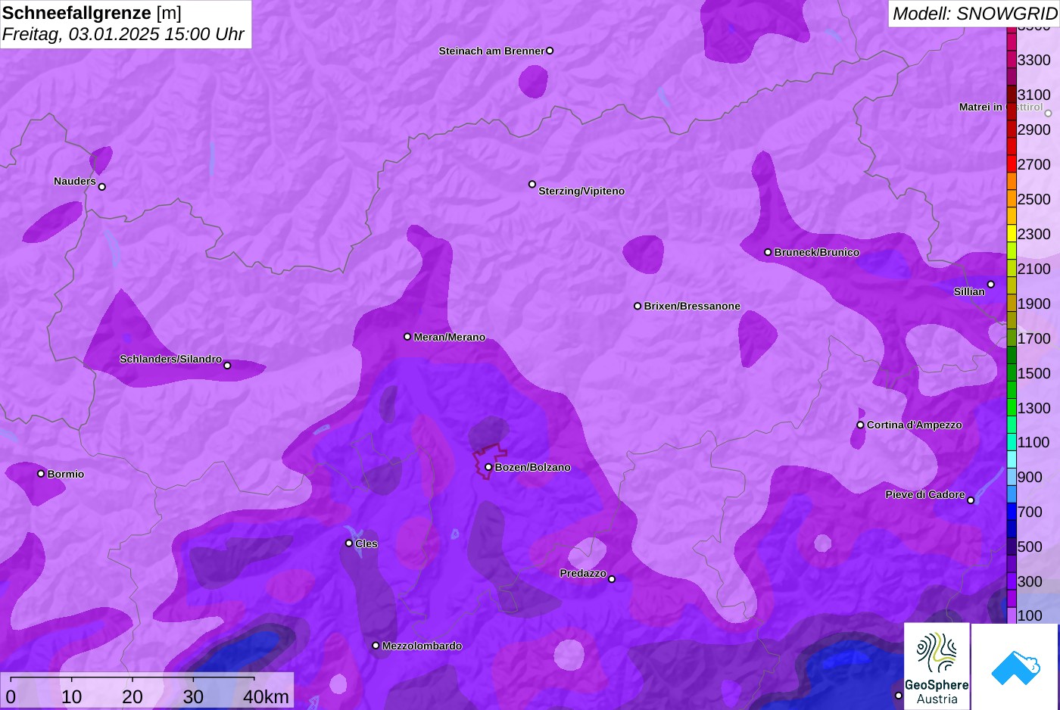Click the Mezzolombardo map marker

[x=376, y=646]
